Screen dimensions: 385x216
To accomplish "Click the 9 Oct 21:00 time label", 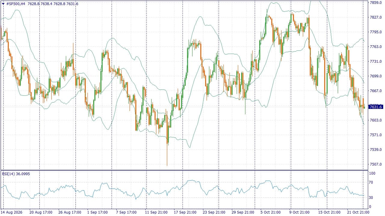I will point(300,212).
